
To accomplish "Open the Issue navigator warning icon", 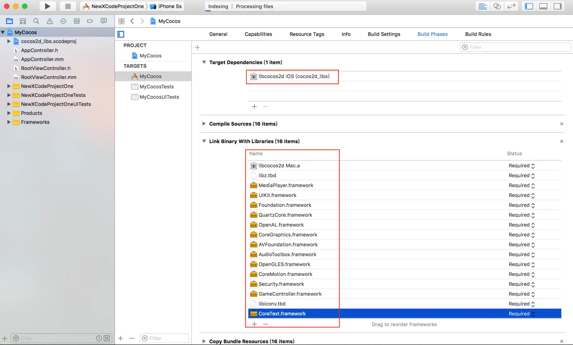I will [50, 21].
